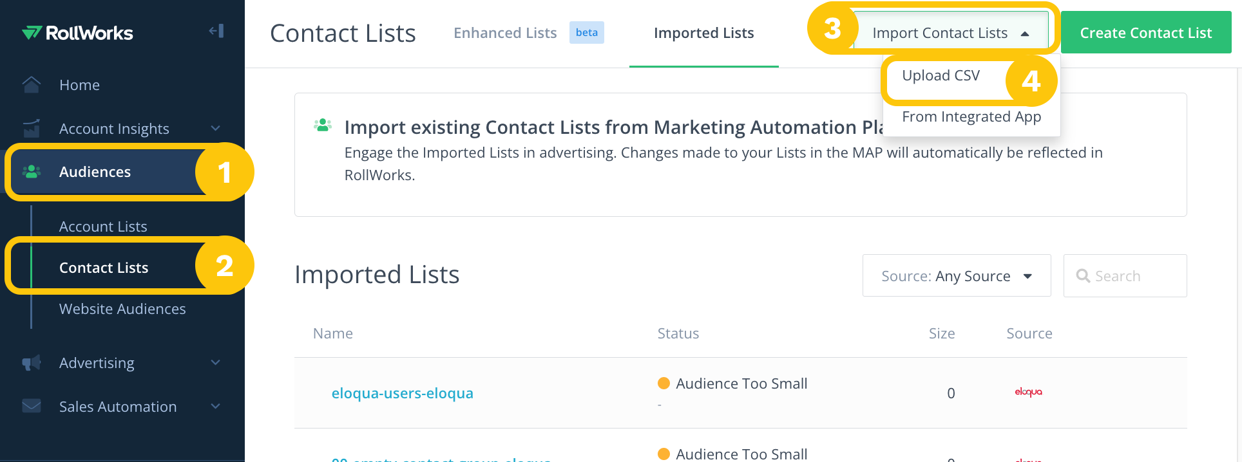Click the Status column header
The image size is (1242, 462).
(x=678, y=333)
